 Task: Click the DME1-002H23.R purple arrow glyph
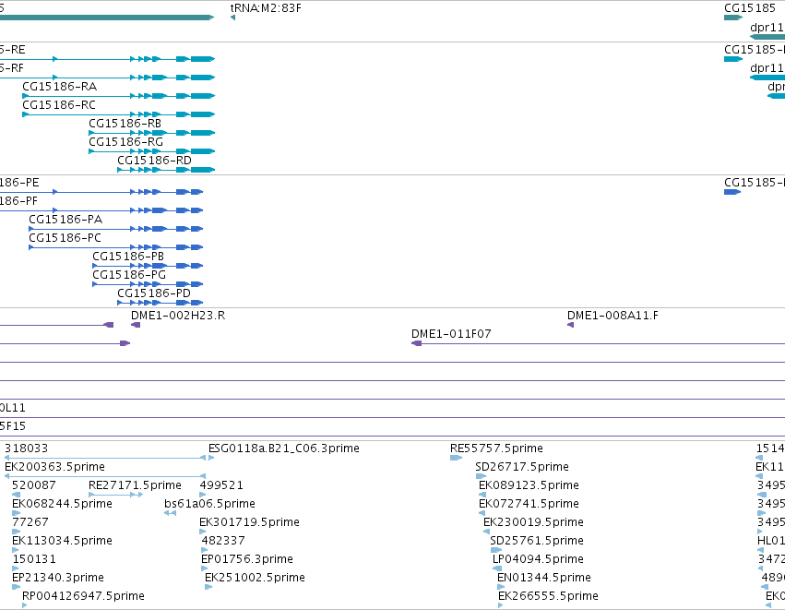136,325
